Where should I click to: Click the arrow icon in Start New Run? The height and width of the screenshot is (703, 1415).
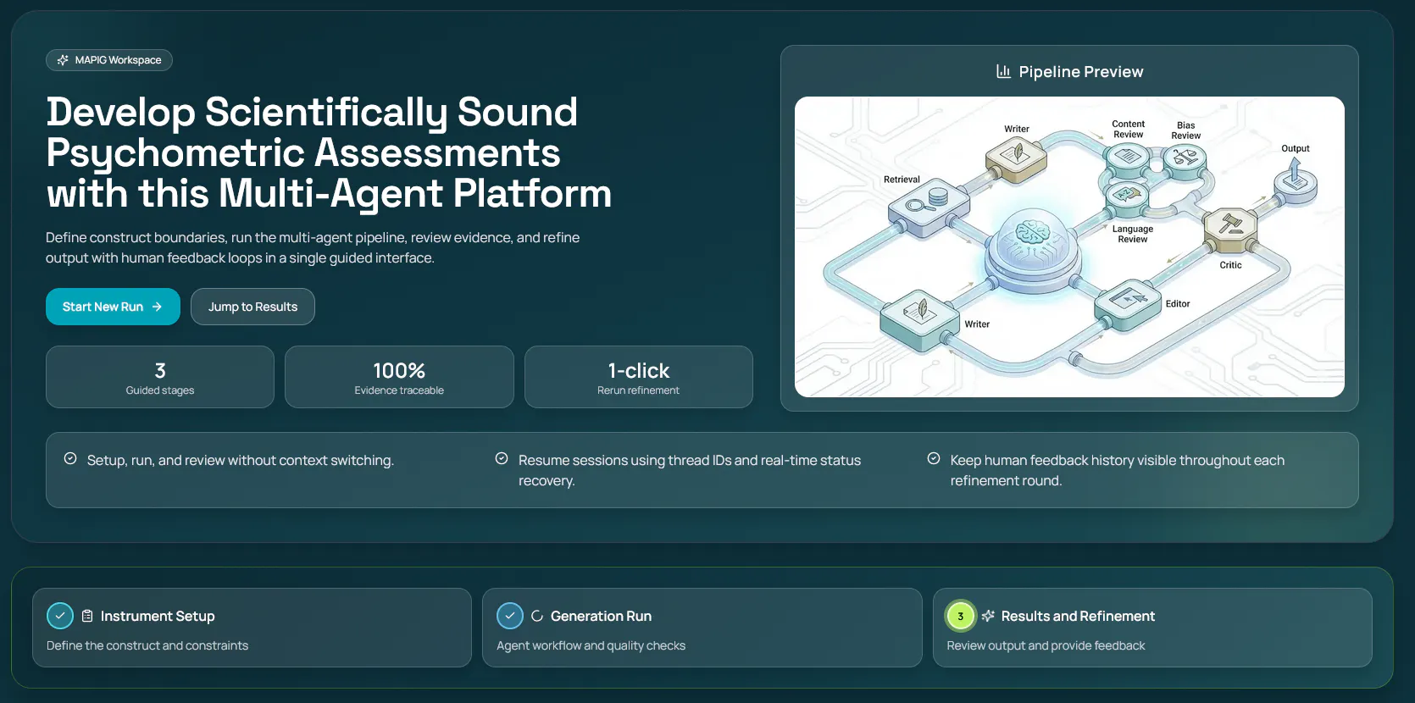(157, 307)
